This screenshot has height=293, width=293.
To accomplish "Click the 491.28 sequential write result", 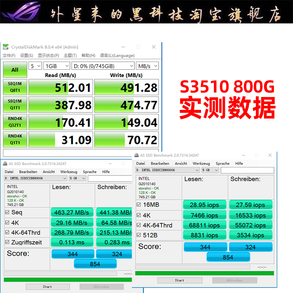I will point(126,87).
